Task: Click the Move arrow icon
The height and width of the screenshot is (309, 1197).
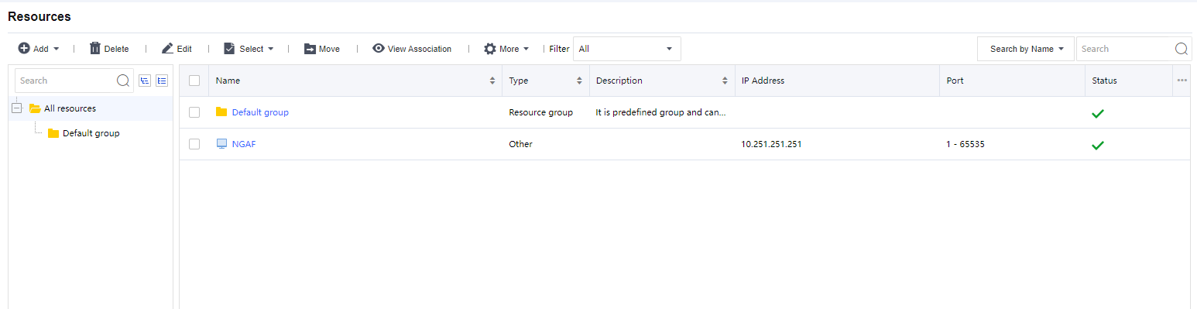Action: (310, 49)
